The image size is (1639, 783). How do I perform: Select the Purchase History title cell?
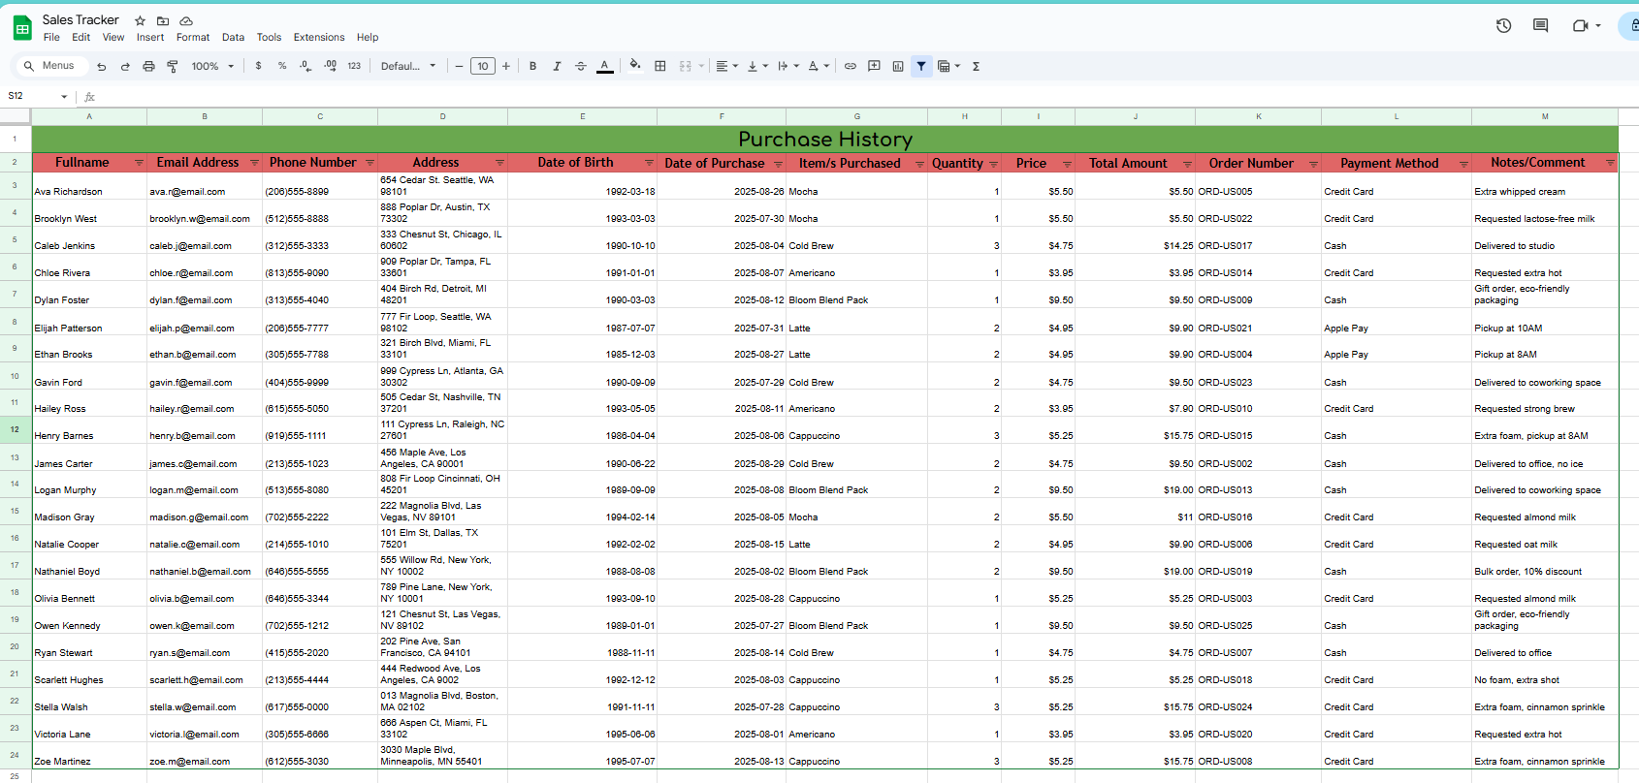825,139
